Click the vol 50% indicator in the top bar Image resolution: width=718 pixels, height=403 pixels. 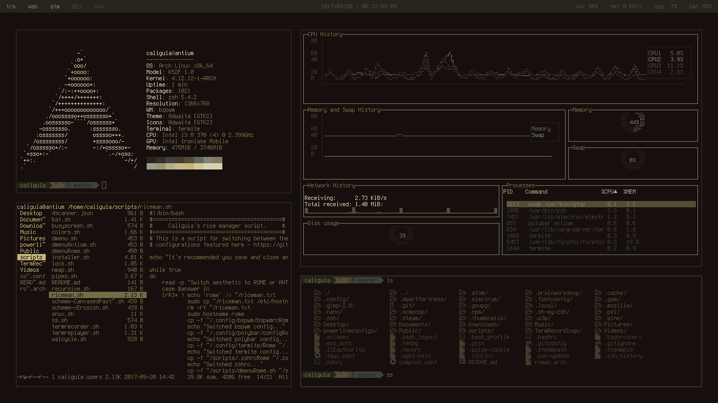pos(587,7)
